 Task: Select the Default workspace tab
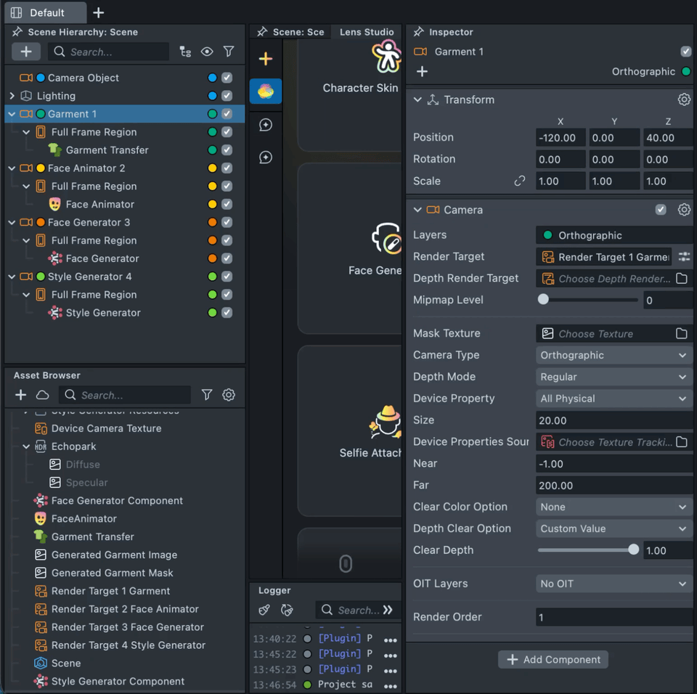(46, 12)
